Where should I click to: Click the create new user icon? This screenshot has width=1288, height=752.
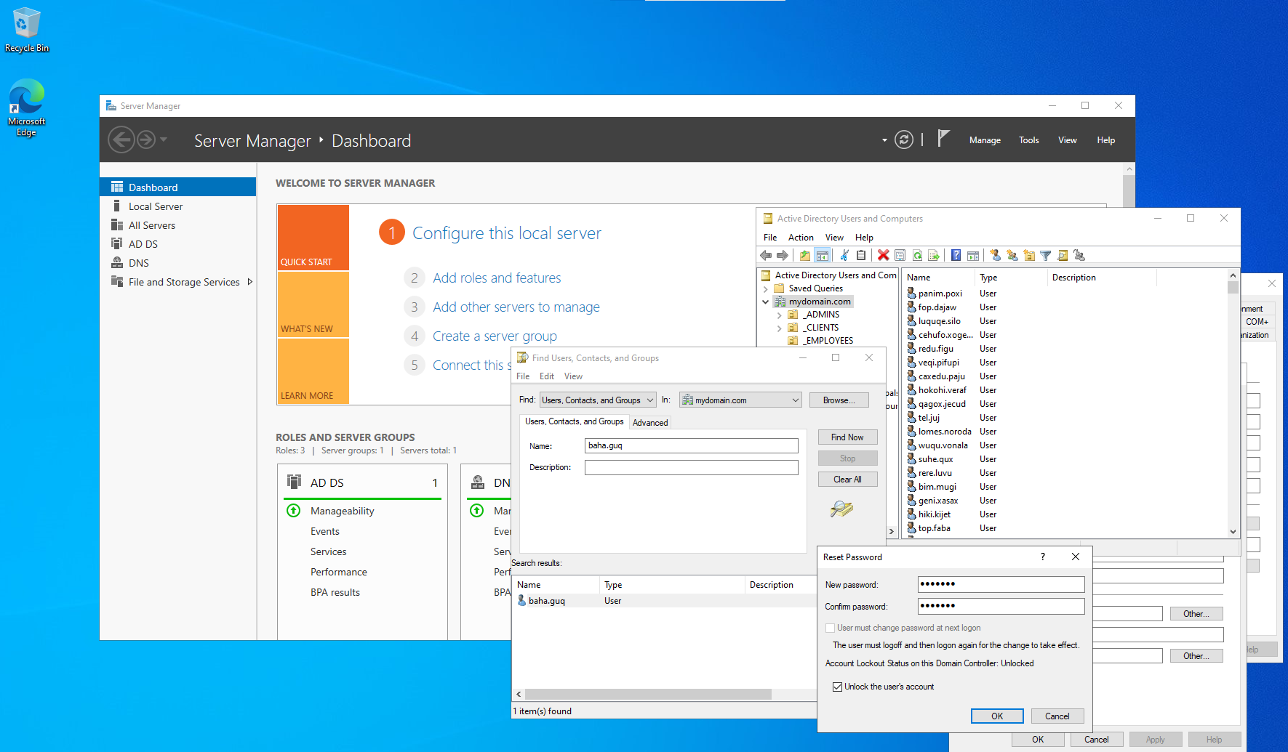995,255
